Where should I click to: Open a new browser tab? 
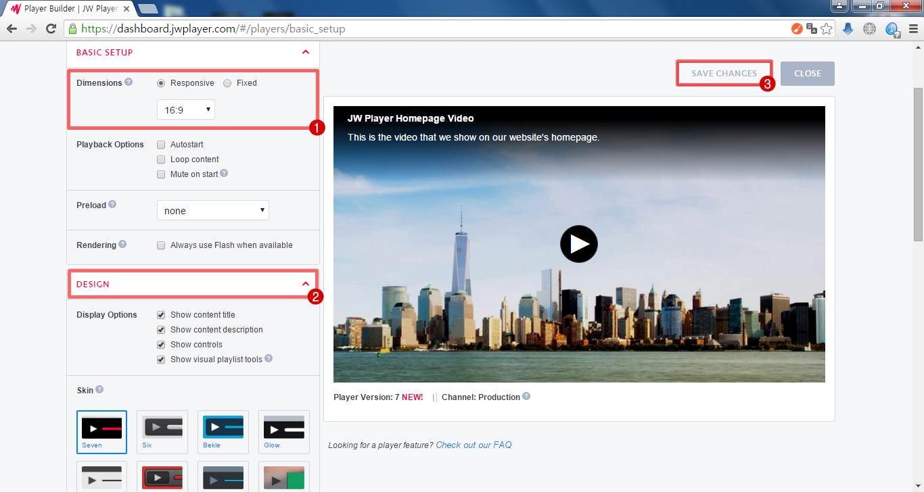pos(147,9)
